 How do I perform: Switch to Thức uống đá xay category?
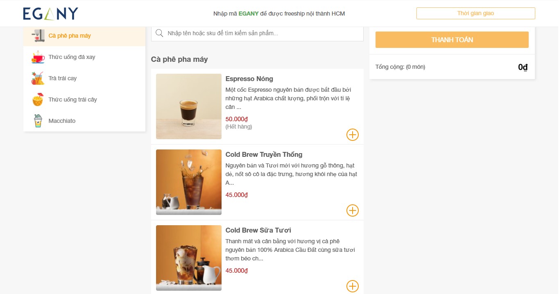click(72, 57)
